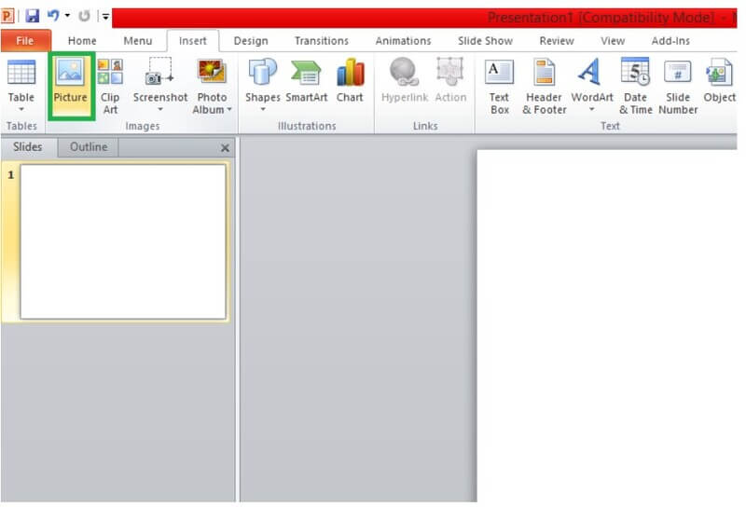746x507 pixels.
Task: Expand the Table dropdown arrow
Action: [21, 109]
